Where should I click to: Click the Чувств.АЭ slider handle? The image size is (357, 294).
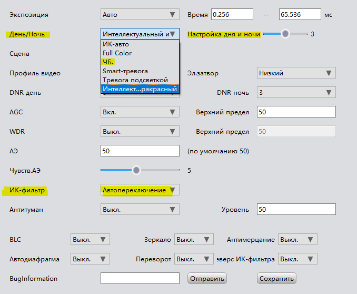pyautogui.click(x=136, y=170)
